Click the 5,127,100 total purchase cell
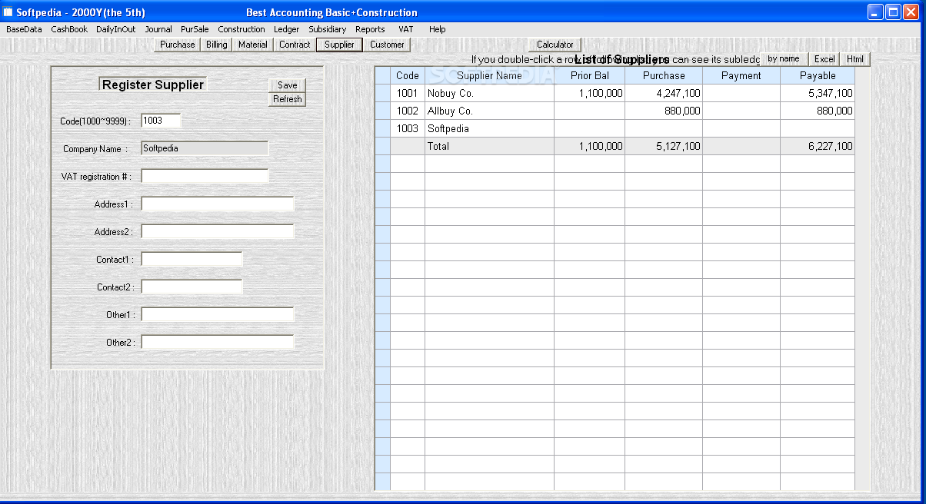 [x=664, y=146]
